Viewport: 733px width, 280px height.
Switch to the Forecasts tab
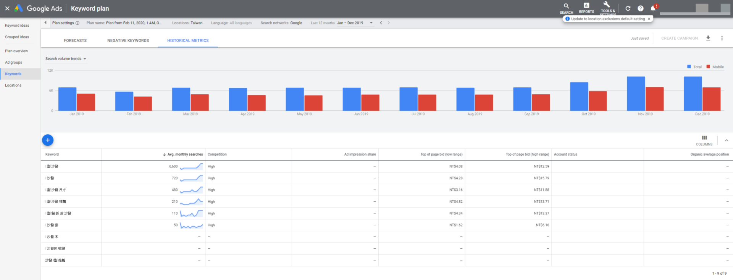75,40
